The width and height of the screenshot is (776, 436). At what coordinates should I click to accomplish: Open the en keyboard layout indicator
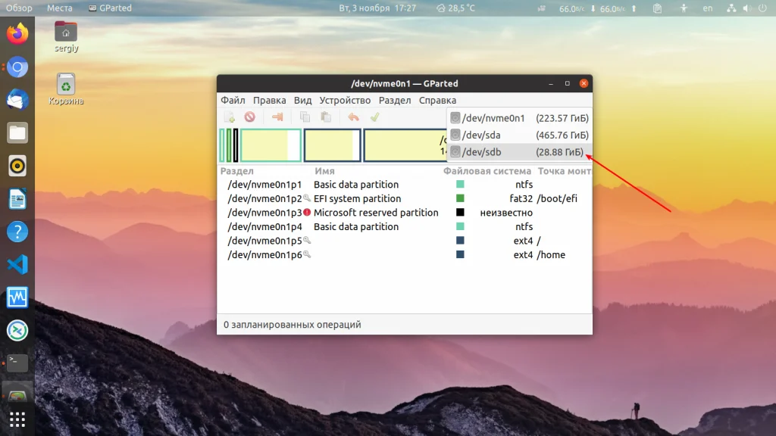coord(708,8)
